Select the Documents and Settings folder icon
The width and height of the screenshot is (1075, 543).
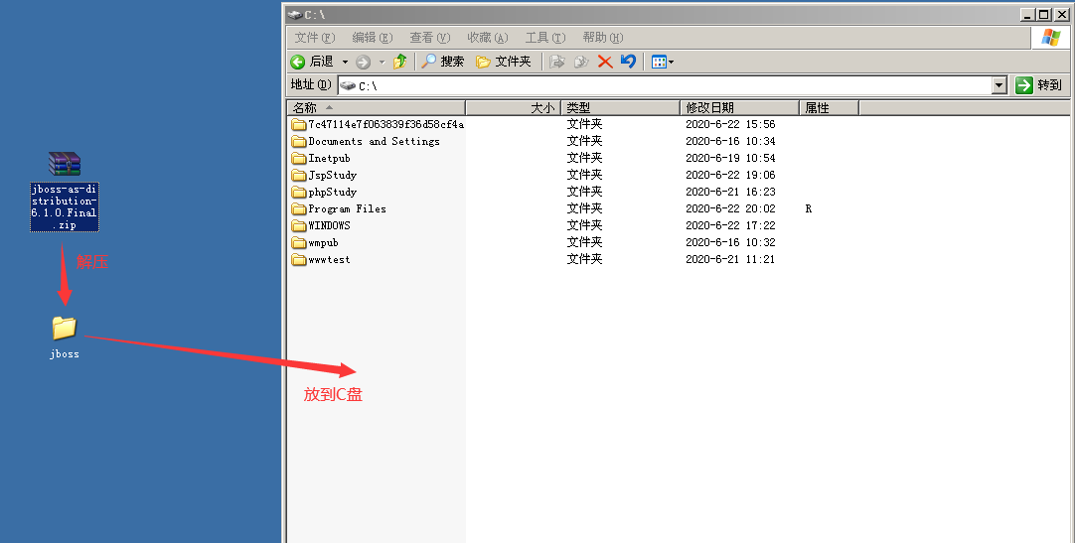(x=298, y=141)
